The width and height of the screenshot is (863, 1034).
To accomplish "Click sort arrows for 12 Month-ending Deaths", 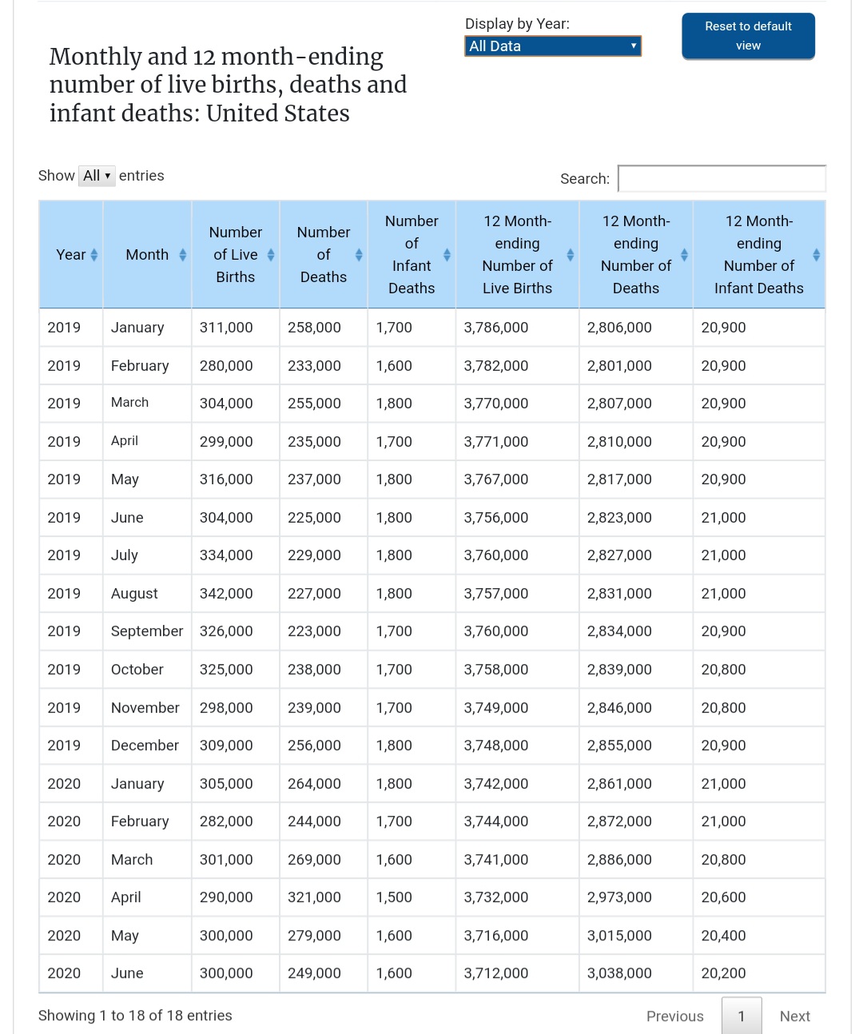I will tap(685, 255).
